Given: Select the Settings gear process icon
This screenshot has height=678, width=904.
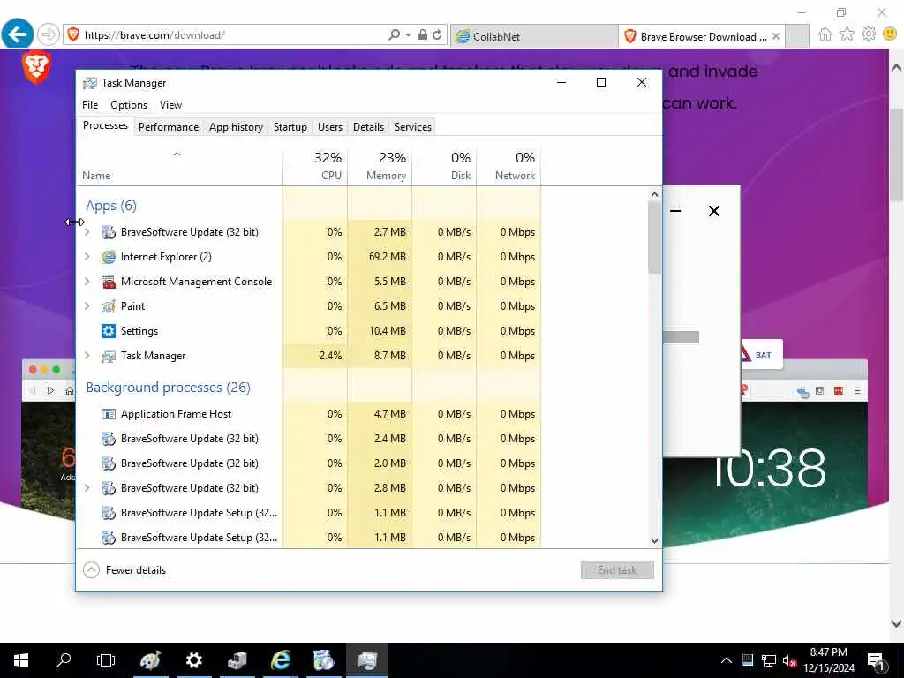Looking at the screenshot, I should pyautogui.click(x=109, y=331).
